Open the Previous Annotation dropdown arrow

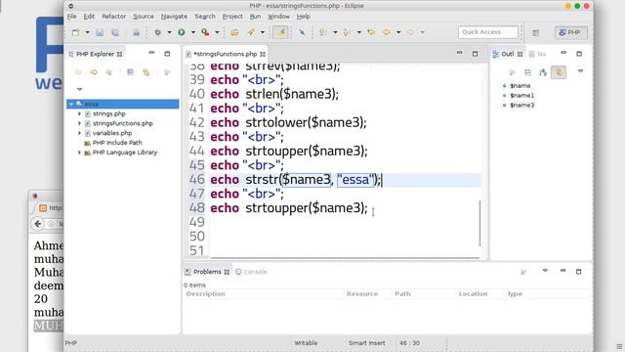pos(359,32)
